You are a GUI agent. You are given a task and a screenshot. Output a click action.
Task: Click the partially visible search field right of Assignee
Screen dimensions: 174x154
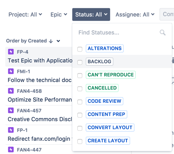pos(167,14)
